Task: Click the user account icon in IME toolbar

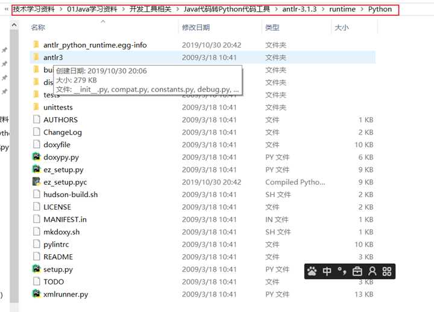Action: click(373, 271)
